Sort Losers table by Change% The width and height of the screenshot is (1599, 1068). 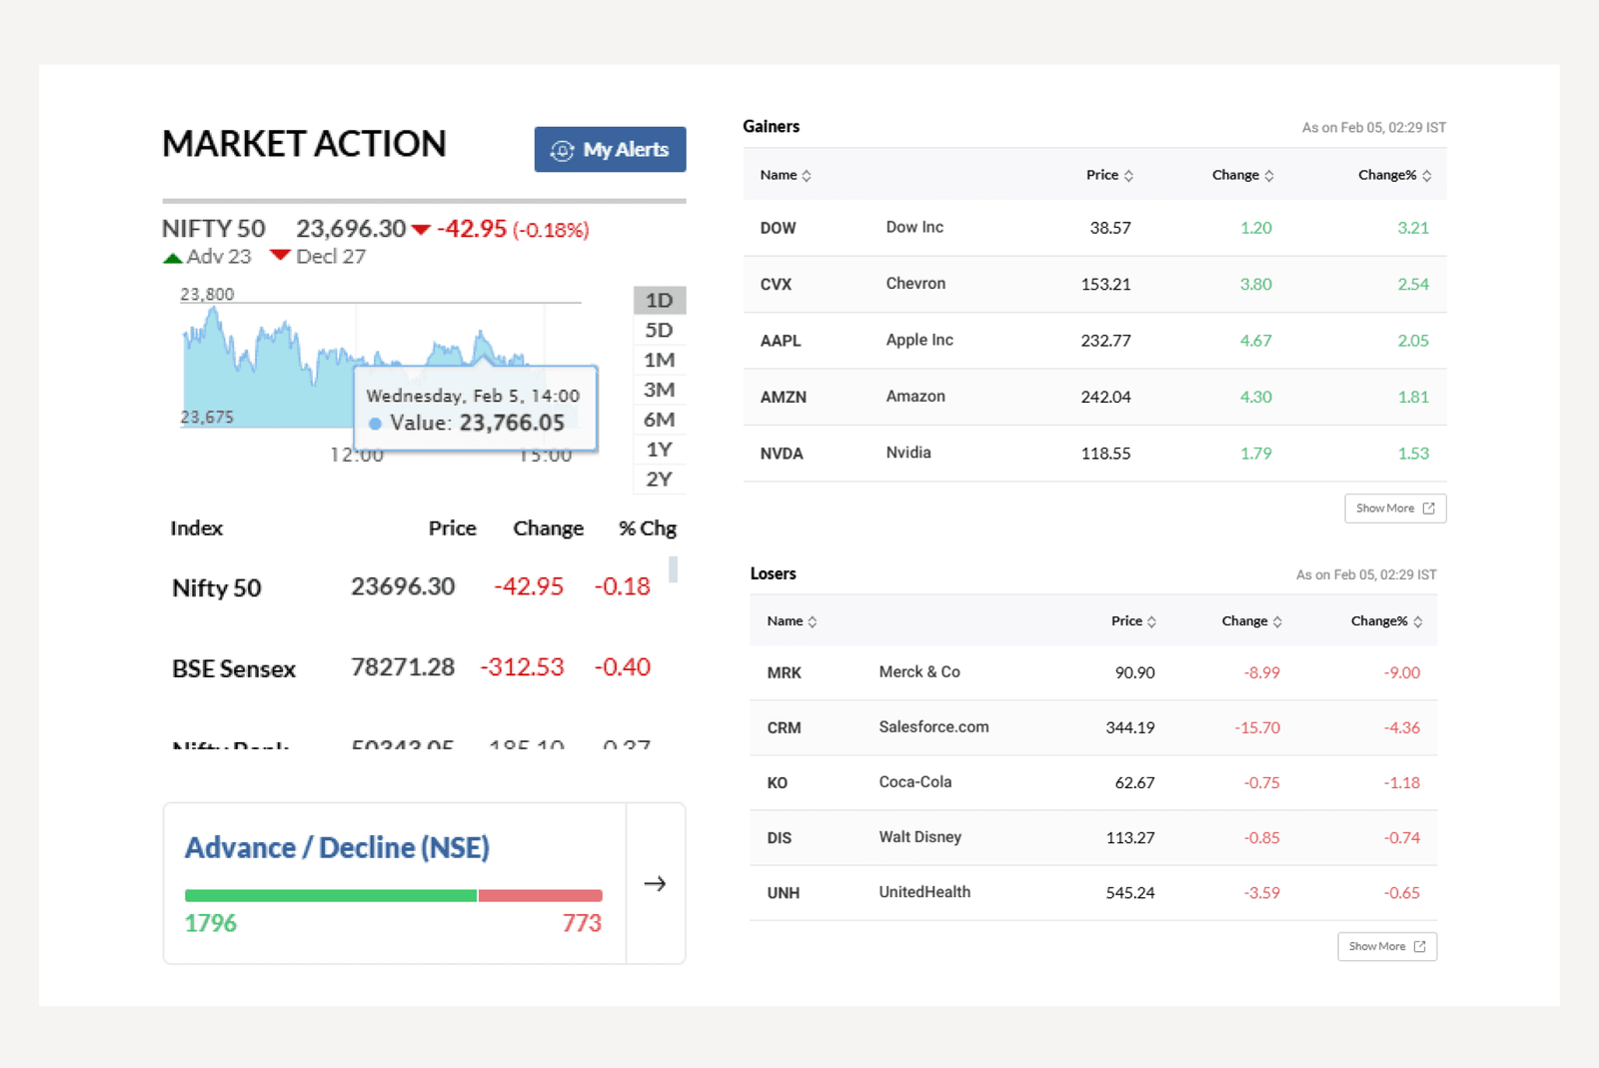pyautogui.click(x=1387, y=620)
